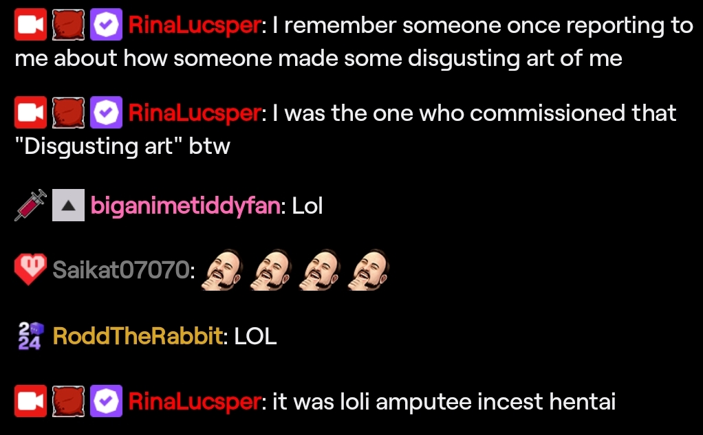Open biganimetiddyfan's user card via the username
Viewport: 703px width, 435px height.
tap(186, 206)
